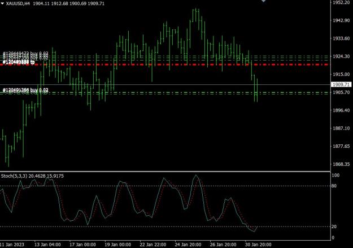The height and width of the screenshot is (248, 353).
Task: Click price scale value 1924.30
Action: 341,57
